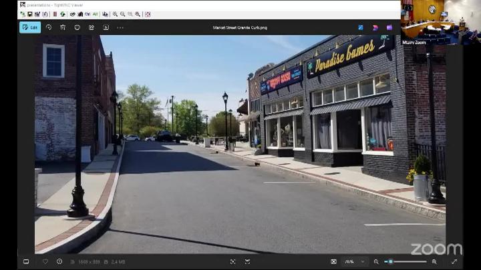Image resolution: width=481 pixels, height=270 pixels.
Task: Toggle the heart favorite icon
Action: 45,262
